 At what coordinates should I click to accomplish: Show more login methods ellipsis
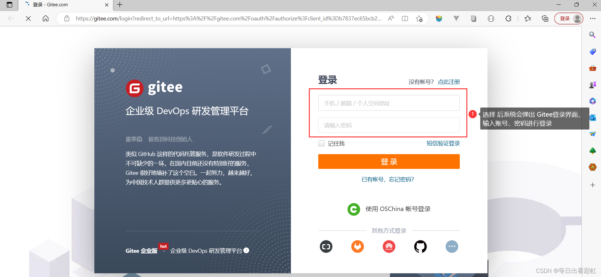[452, 247]
